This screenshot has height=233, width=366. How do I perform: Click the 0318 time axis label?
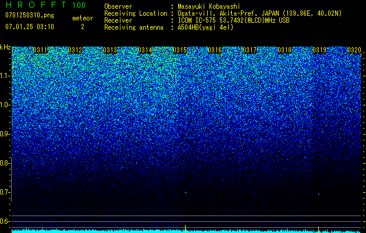(285, 50)
